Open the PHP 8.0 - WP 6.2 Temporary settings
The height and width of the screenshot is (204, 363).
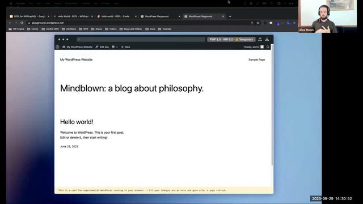click(231, 39)
